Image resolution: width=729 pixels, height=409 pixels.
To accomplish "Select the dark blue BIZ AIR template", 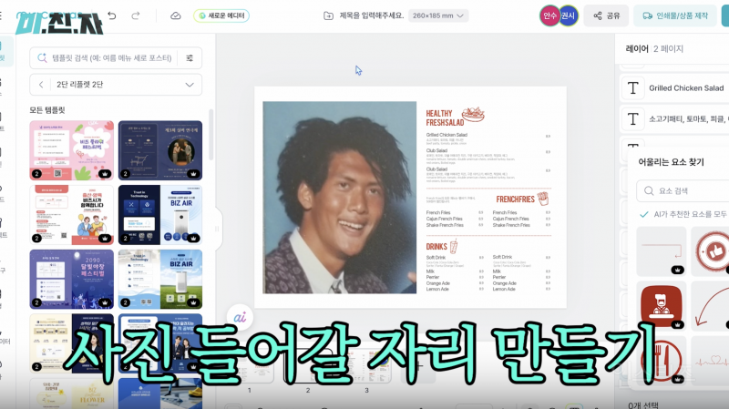I will click(160, 215).
